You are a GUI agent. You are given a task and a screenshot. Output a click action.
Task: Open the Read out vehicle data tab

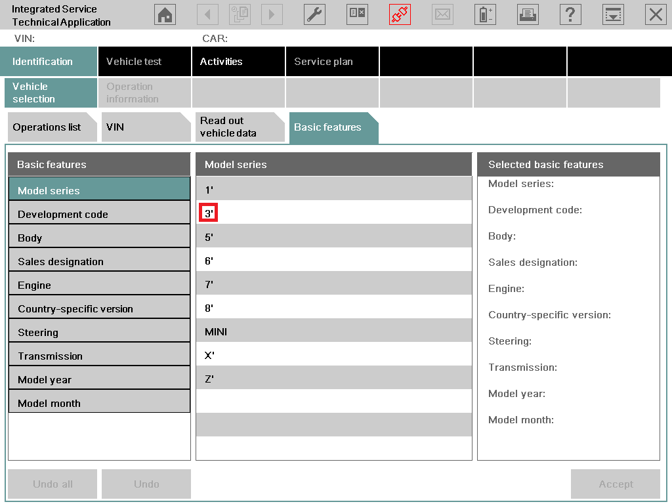pos(240,127)
